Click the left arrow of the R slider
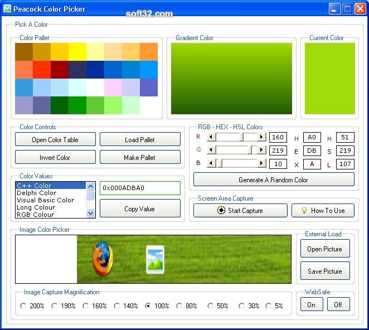The image size is (369, 330). click(211, 137)
